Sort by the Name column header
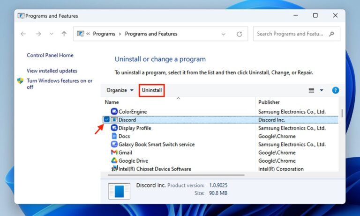 [112, 102]
